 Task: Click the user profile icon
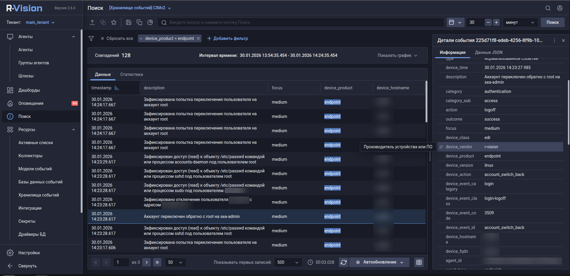[560, 8]
